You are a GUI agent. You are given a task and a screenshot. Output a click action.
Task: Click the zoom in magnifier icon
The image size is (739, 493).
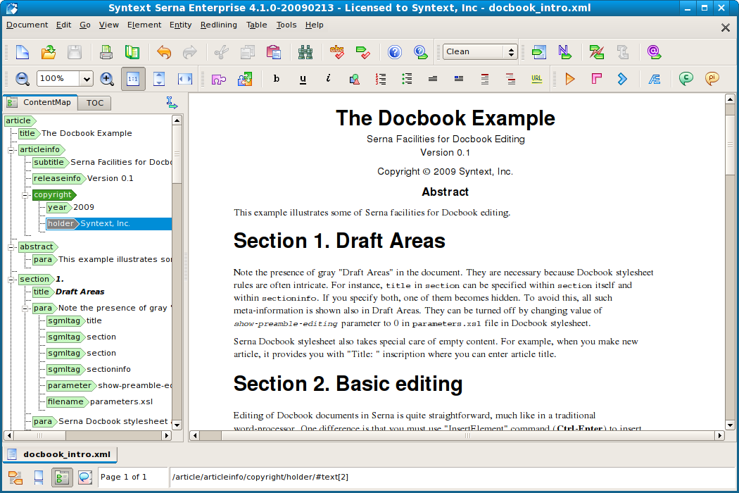tap(107, 79)
